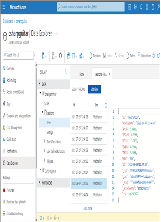The width and height of the screenshot is (161, 222).
Task: Expand the csharpguitar database node
Action: coord(40,170)
